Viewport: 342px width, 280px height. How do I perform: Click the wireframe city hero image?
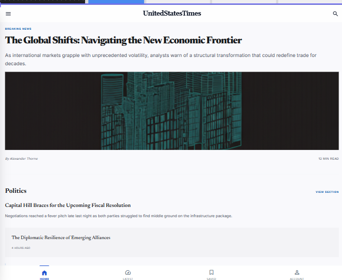(x=172, y=111)
